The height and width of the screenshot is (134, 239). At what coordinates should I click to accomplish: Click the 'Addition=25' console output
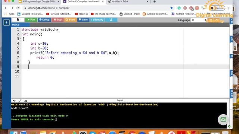[x=20, y=108]
